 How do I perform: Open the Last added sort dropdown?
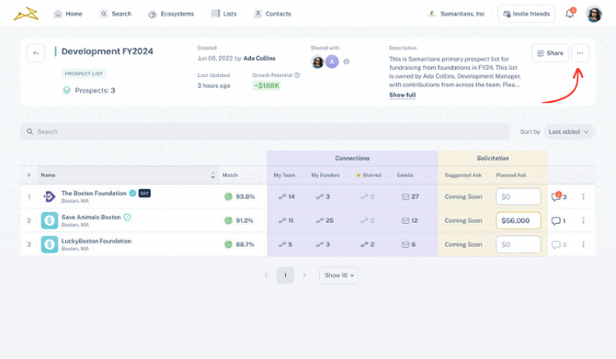pos(568,132)
